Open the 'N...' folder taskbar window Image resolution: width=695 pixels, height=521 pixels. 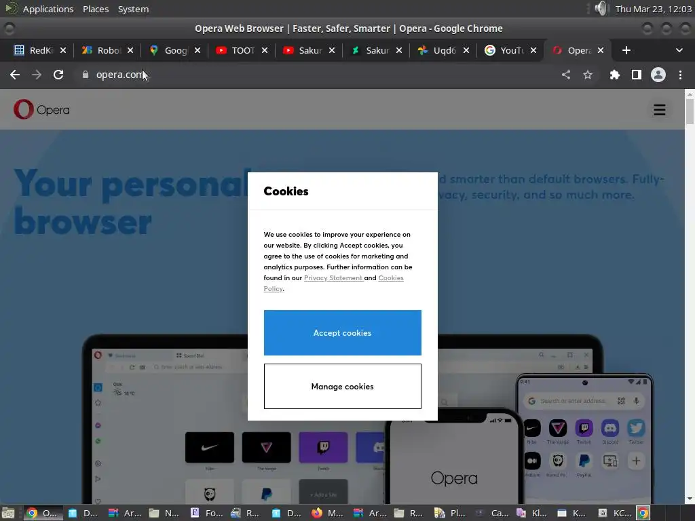(164, 513)
